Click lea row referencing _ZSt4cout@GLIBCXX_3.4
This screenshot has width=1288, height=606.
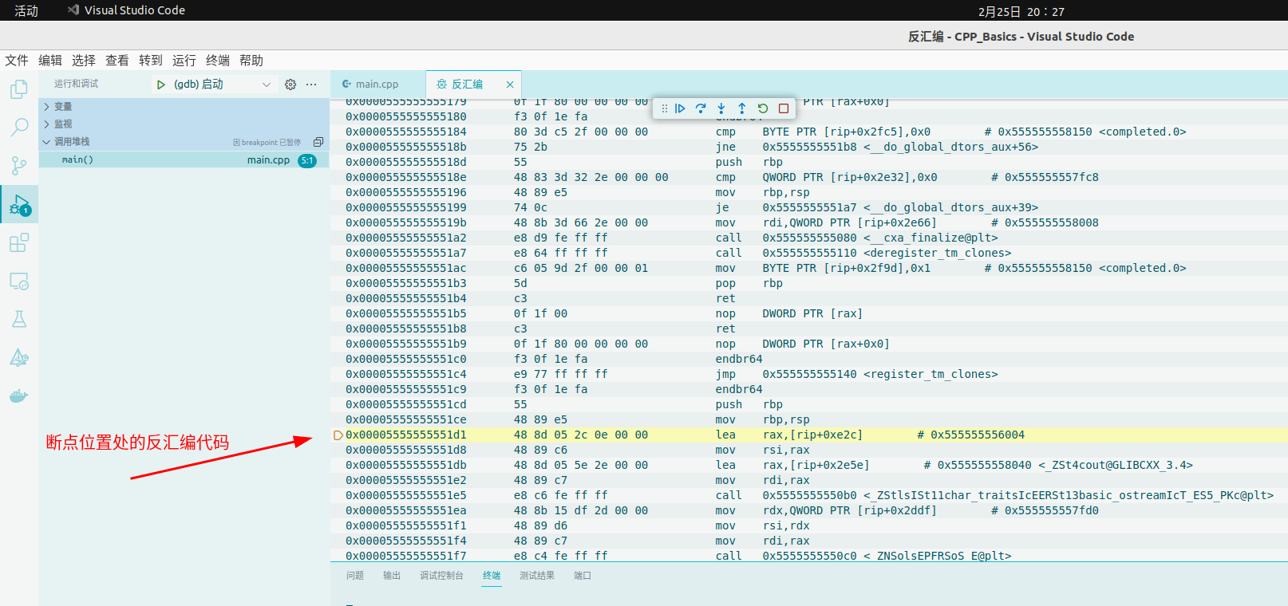pyautogui.click(x=809, y=466)
